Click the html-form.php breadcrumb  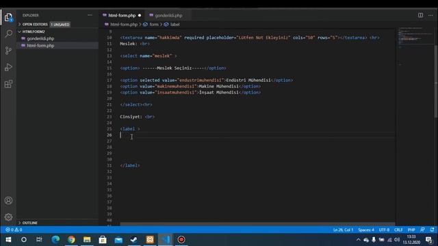click(124, 25)
